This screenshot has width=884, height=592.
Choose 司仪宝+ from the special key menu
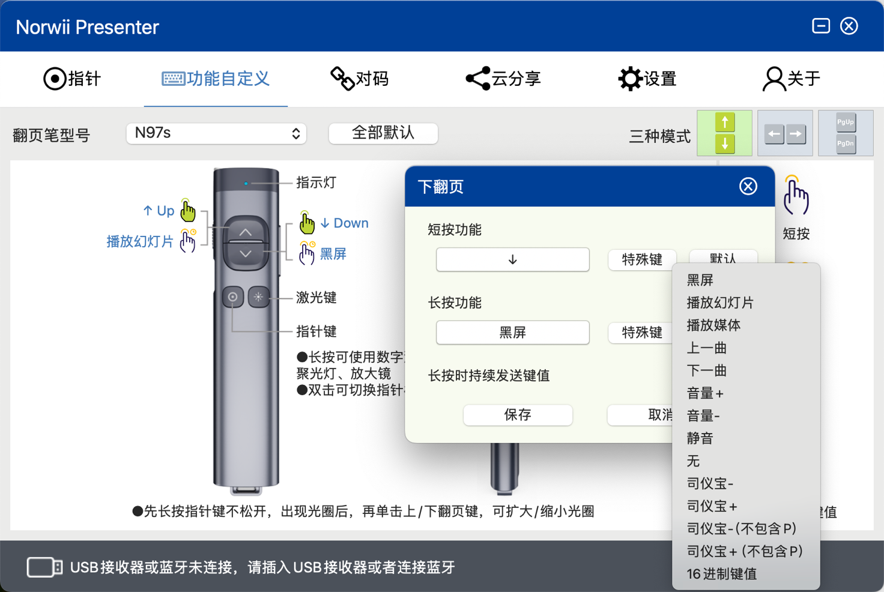[746, 506]
